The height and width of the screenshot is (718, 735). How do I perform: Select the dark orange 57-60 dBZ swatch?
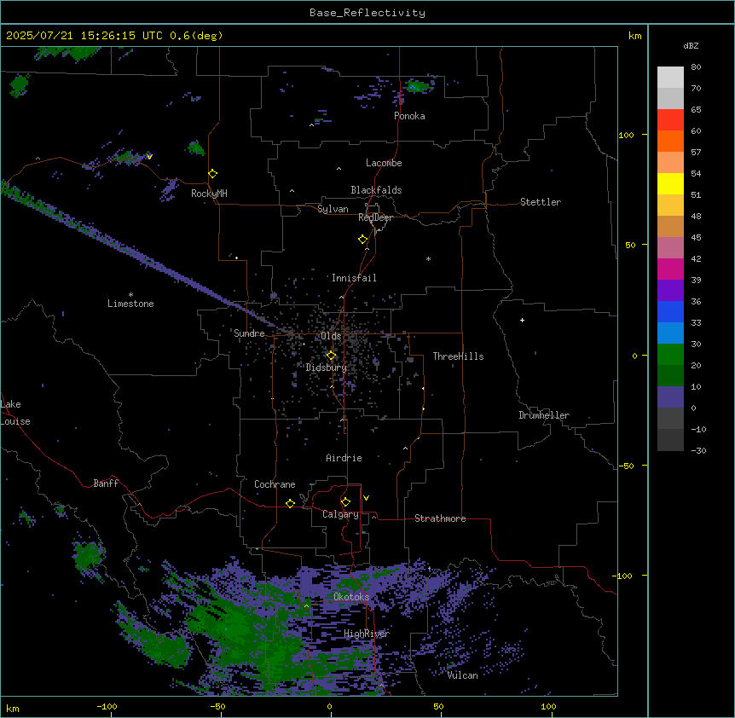coord(670,141)
